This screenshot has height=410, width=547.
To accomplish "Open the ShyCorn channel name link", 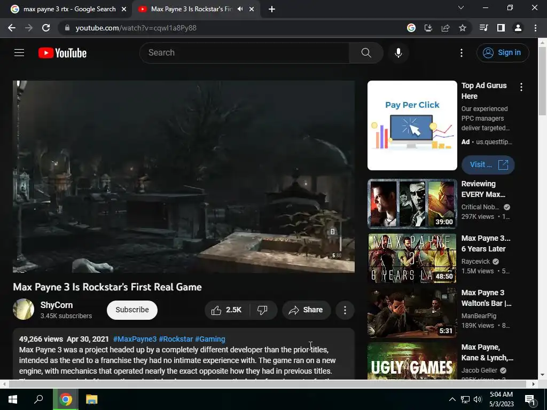I will click(57, 305).
